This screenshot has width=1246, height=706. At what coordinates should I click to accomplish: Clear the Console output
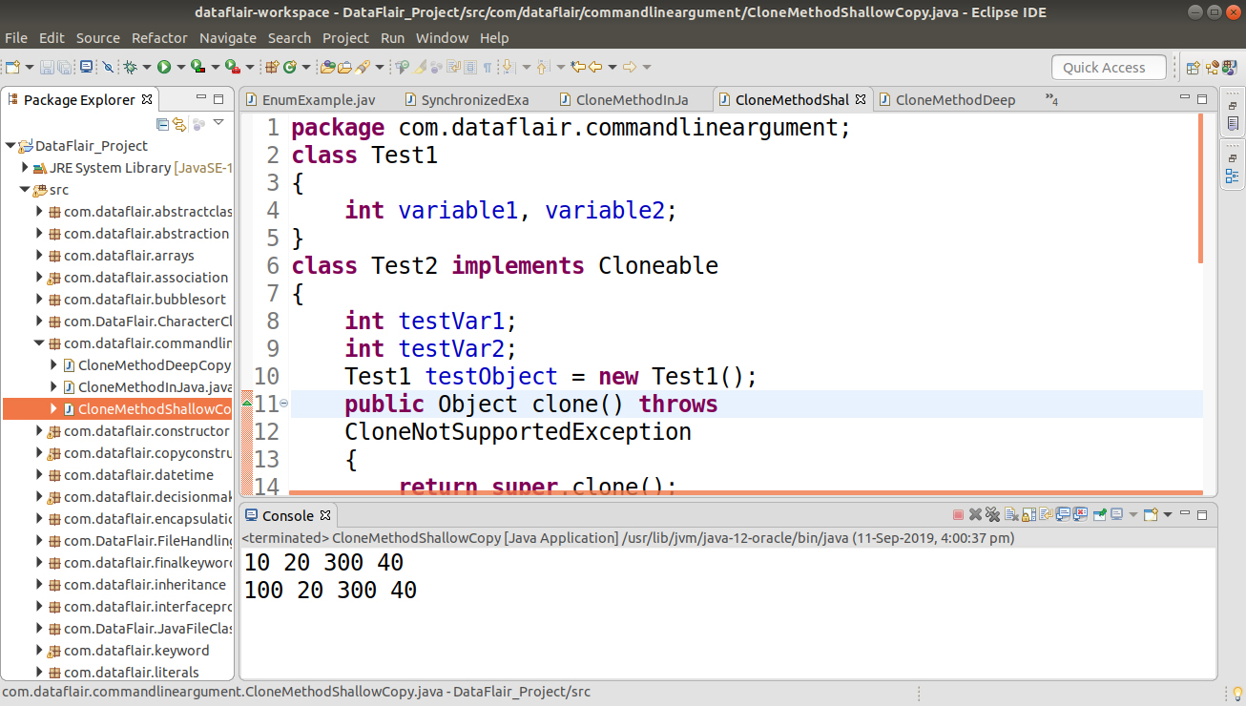1010,514
